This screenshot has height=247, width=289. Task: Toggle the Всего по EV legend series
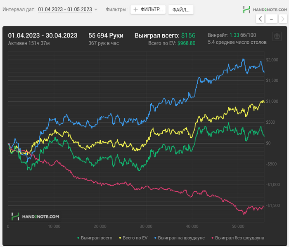pos(133,238)
